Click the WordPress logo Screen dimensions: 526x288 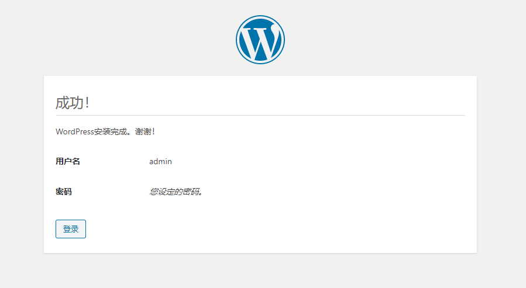pyautogui.click(x=260, y=39)
